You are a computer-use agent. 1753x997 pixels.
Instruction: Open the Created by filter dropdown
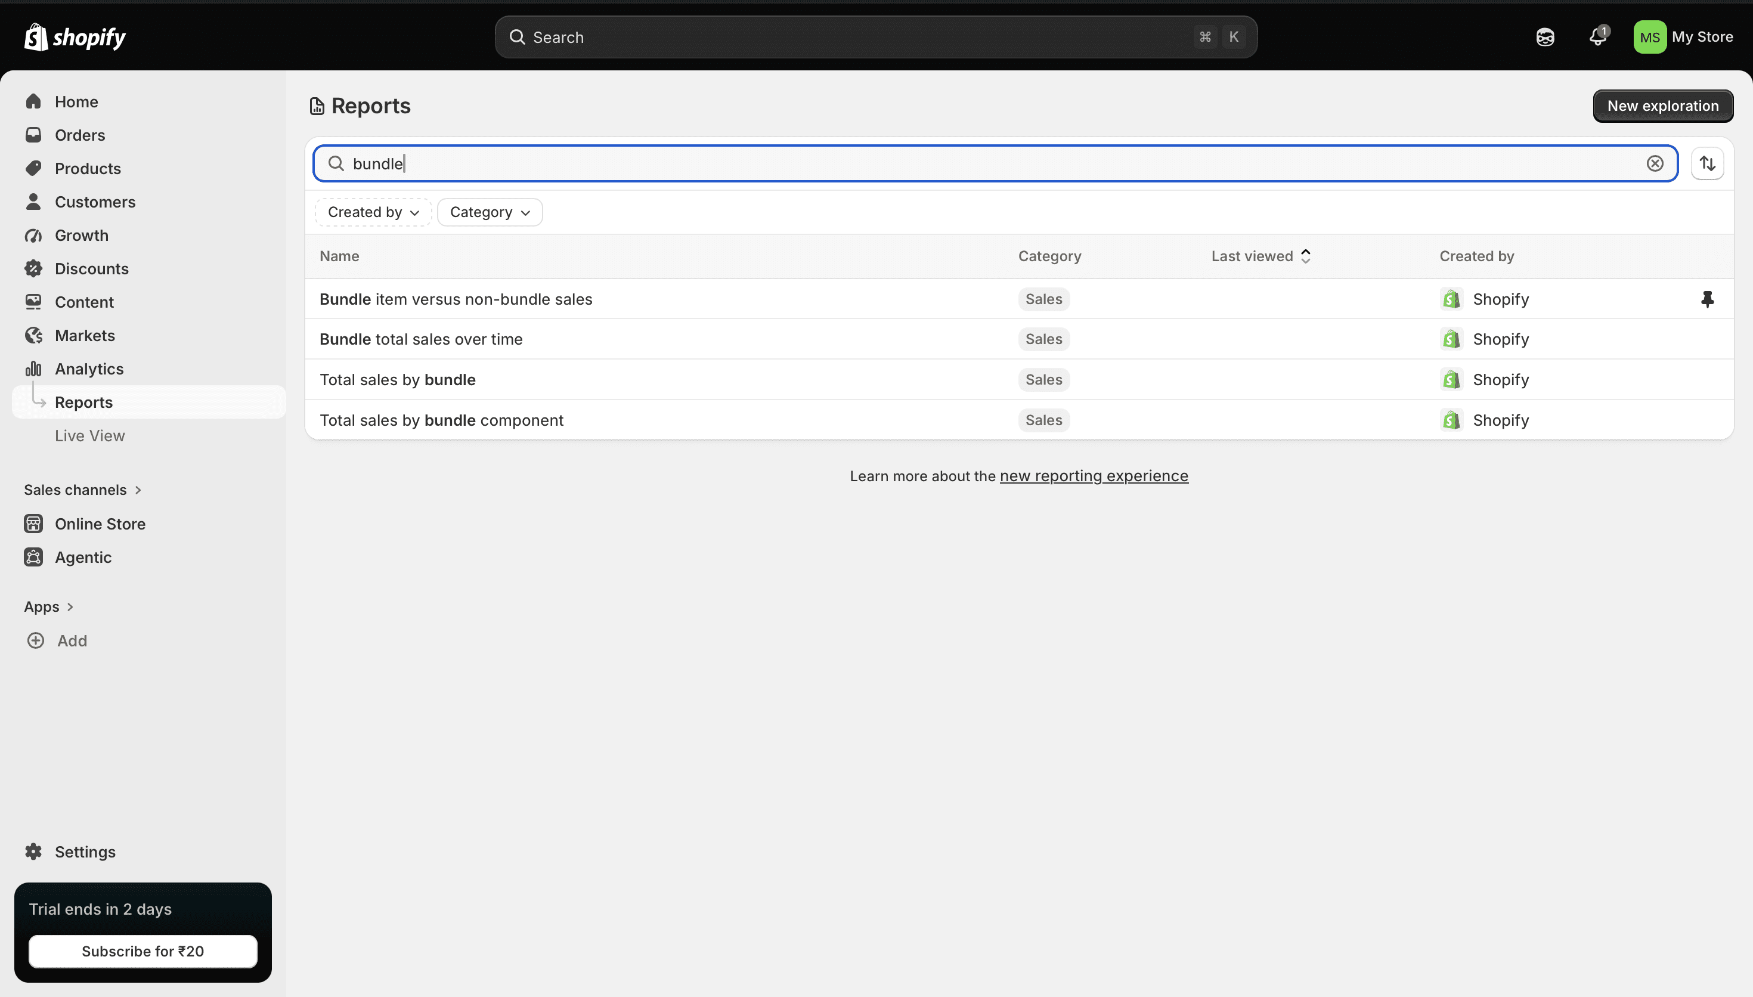coord(373,212)
